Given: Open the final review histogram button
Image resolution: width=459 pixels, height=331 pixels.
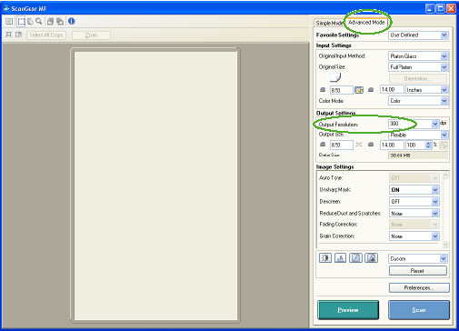Looking at the screenshot, I should 371,258.
